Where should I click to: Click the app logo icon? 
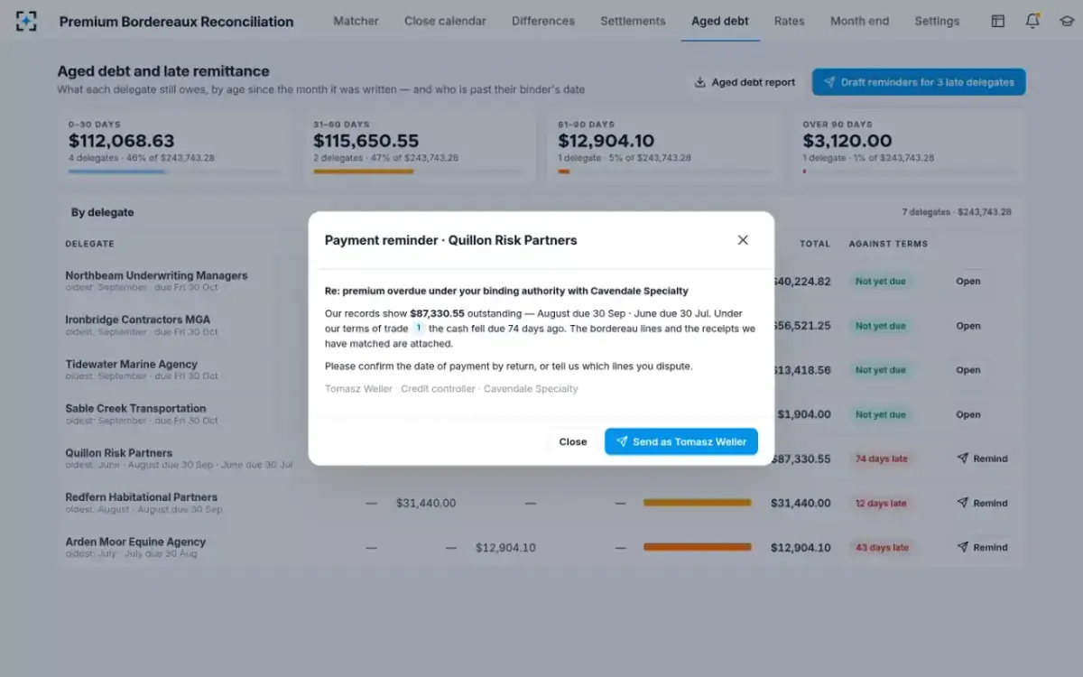[x=26, y=22]
